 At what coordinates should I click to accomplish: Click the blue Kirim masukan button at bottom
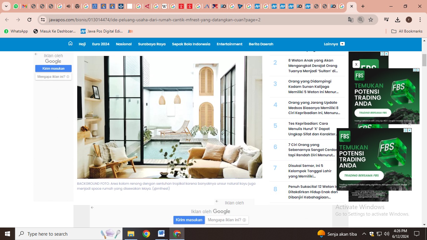pyautogui.click(x=189, y=220)
